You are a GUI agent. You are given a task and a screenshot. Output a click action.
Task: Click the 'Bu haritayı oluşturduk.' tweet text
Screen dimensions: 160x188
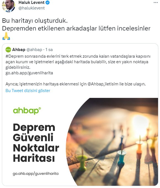pyautogui.click(x=35, y=21)
